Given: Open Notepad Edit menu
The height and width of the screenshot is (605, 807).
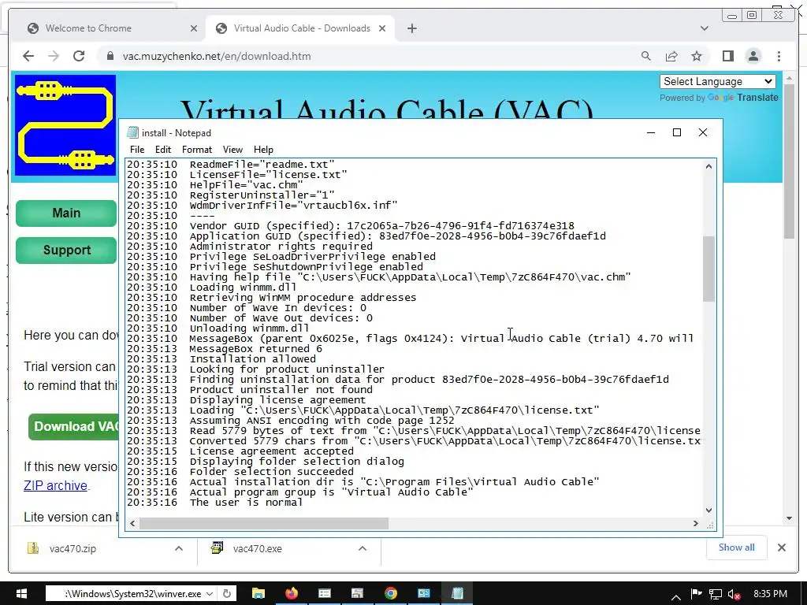Looking at the screenshot, I should click(x=162, y=150).
